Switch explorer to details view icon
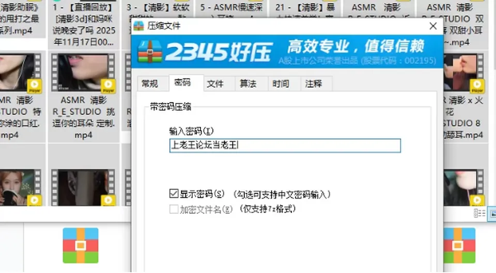 (479, 213)
